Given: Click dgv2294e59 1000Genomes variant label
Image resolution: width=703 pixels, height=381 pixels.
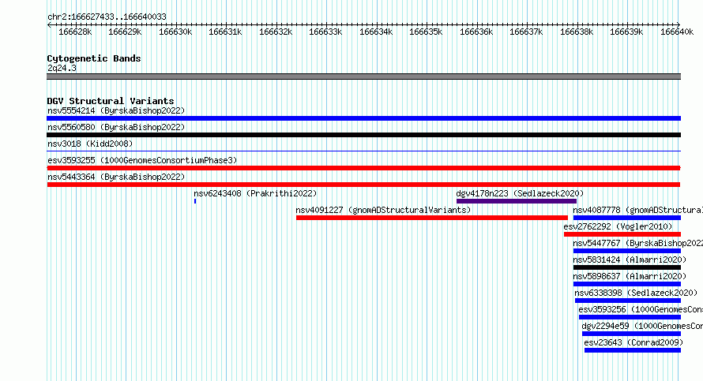Looking at the screenshot, I should (642, 326).
